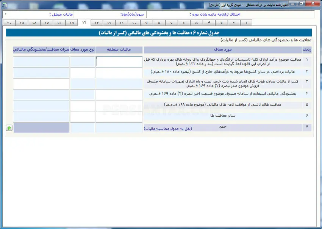The height and width of the screenshot is (229, 322).
Task: Click 'سایر معافیت ها' row label
Action: [223, 115]
